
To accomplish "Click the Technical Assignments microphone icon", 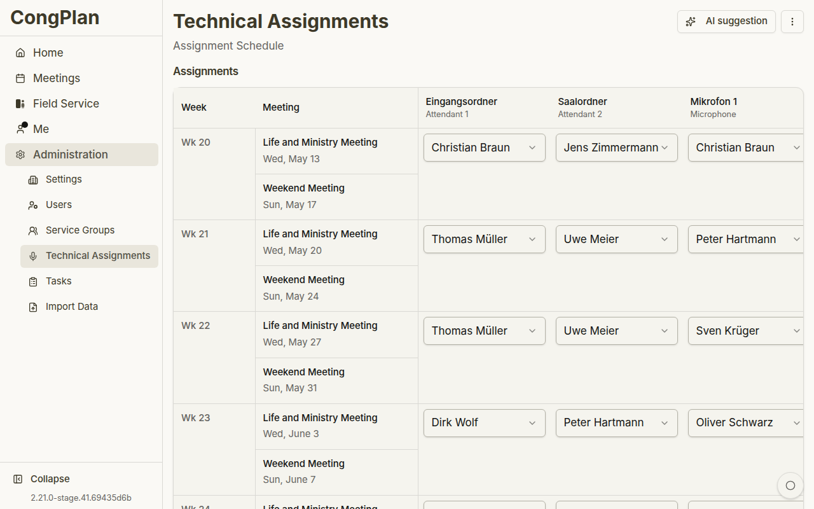I will click(33, 256).
